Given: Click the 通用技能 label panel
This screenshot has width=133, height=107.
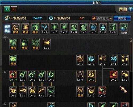Looking at the screenshot, I should pyautogui.click(x=7, y=29).
